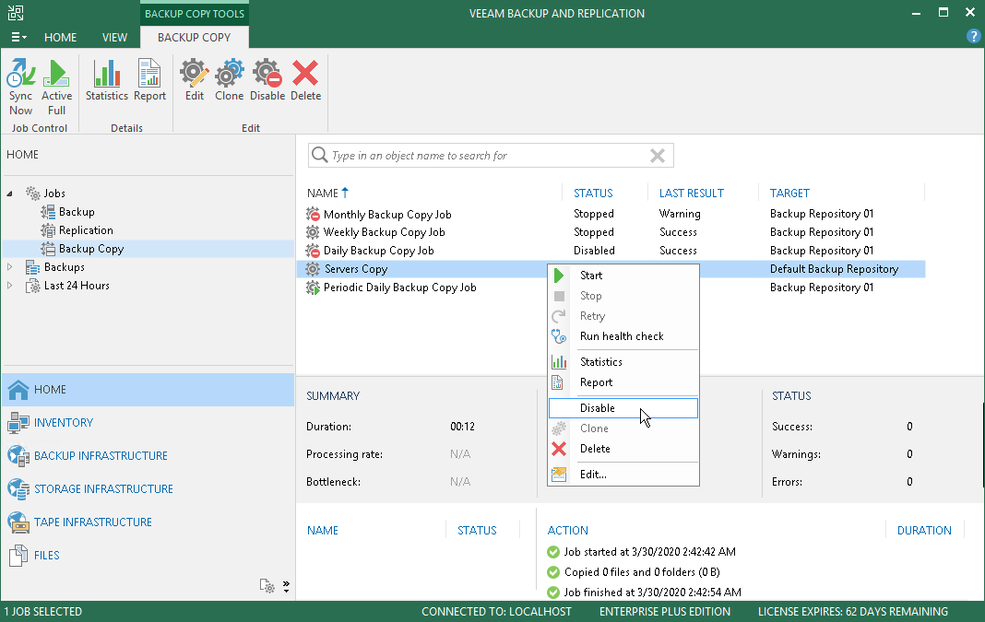Expand navigation pane overflow chevron
Screen dimensions: 985x622
pyautogui.click(x=287, y=586)
